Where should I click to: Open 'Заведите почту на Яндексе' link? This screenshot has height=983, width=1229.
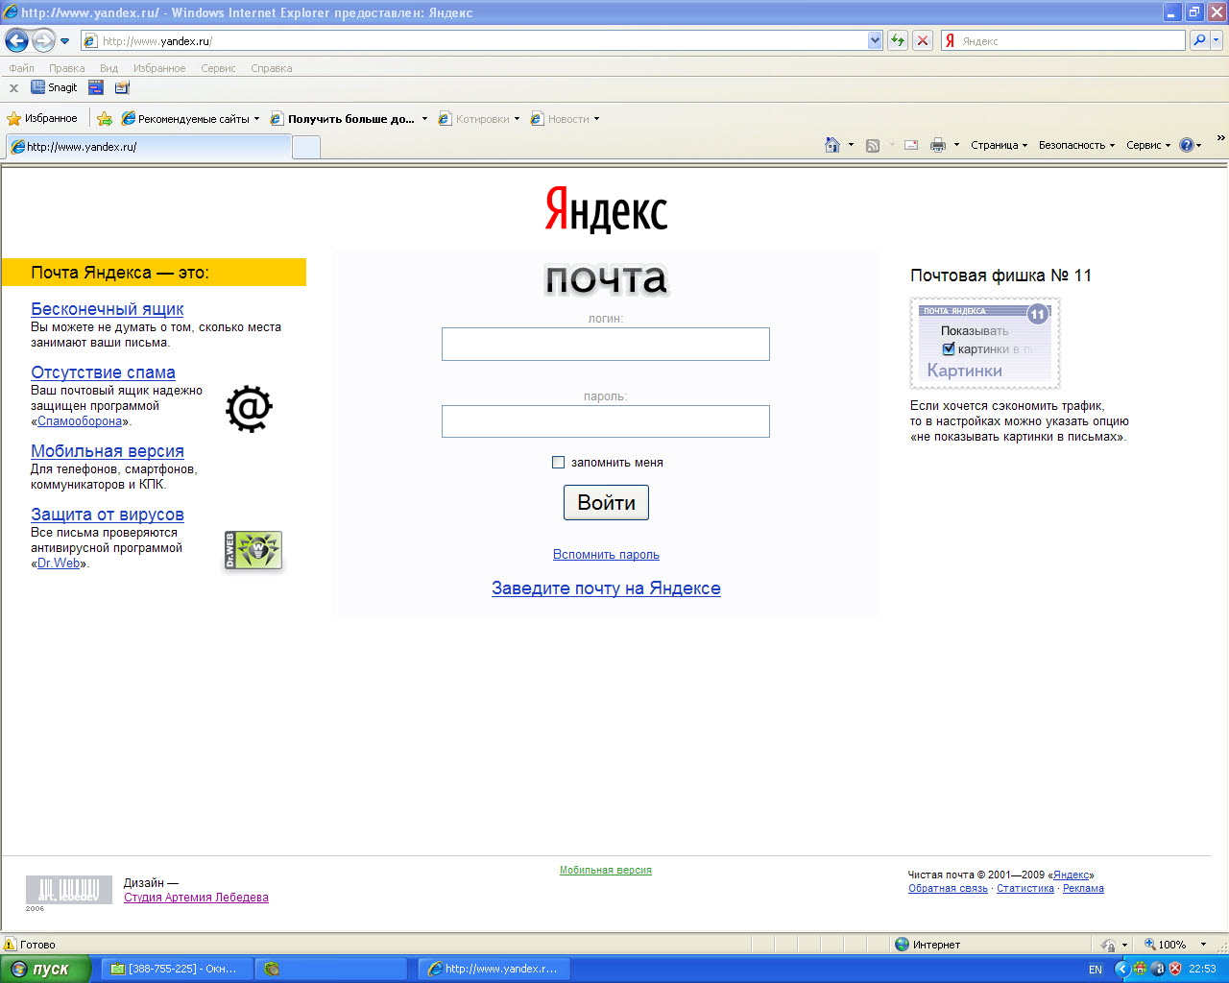[606, 588]
